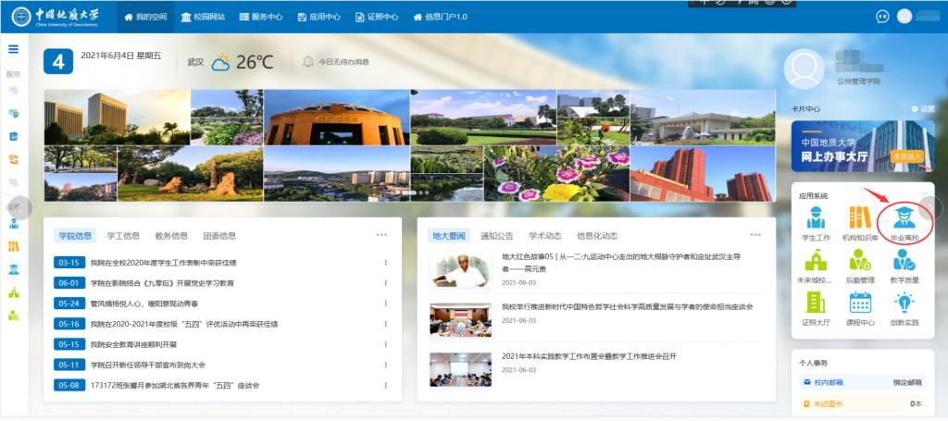Open the 证照大厅 app icon
The height and width of the screenshot is (421, 948).
click(816, 303)
